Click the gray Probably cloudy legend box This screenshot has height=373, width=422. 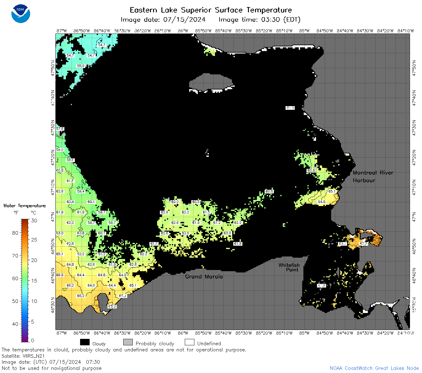tap(128, 342)
